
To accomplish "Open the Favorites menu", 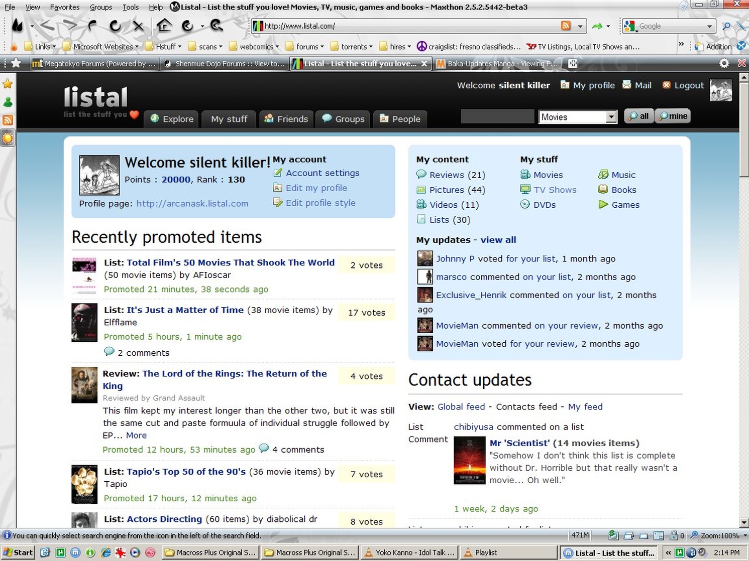I will [x=65, y=7].
